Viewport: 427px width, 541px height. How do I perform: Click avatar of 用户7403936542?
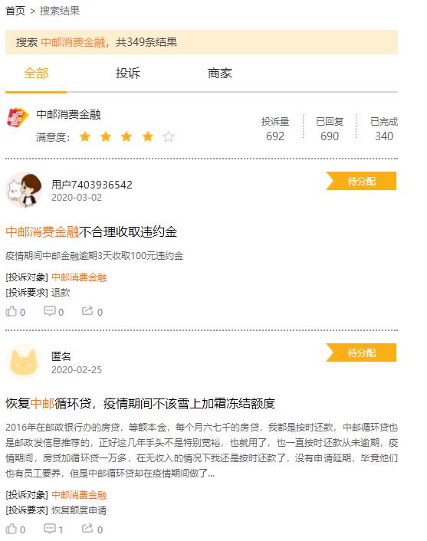pyautogui.click(x=25, y=190)
